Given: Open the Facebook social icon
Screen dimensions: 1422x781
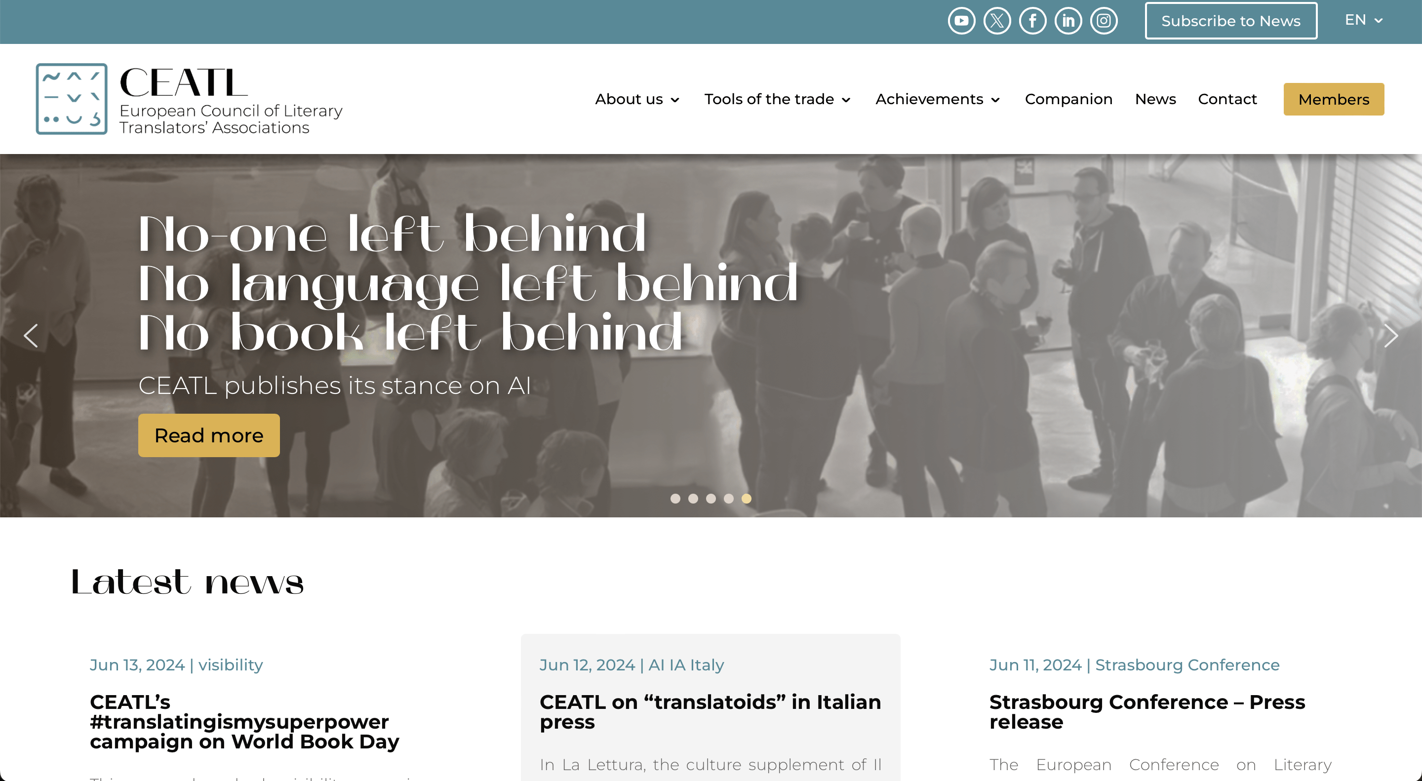Looking at the screenshot, I should coord(1032,21).
